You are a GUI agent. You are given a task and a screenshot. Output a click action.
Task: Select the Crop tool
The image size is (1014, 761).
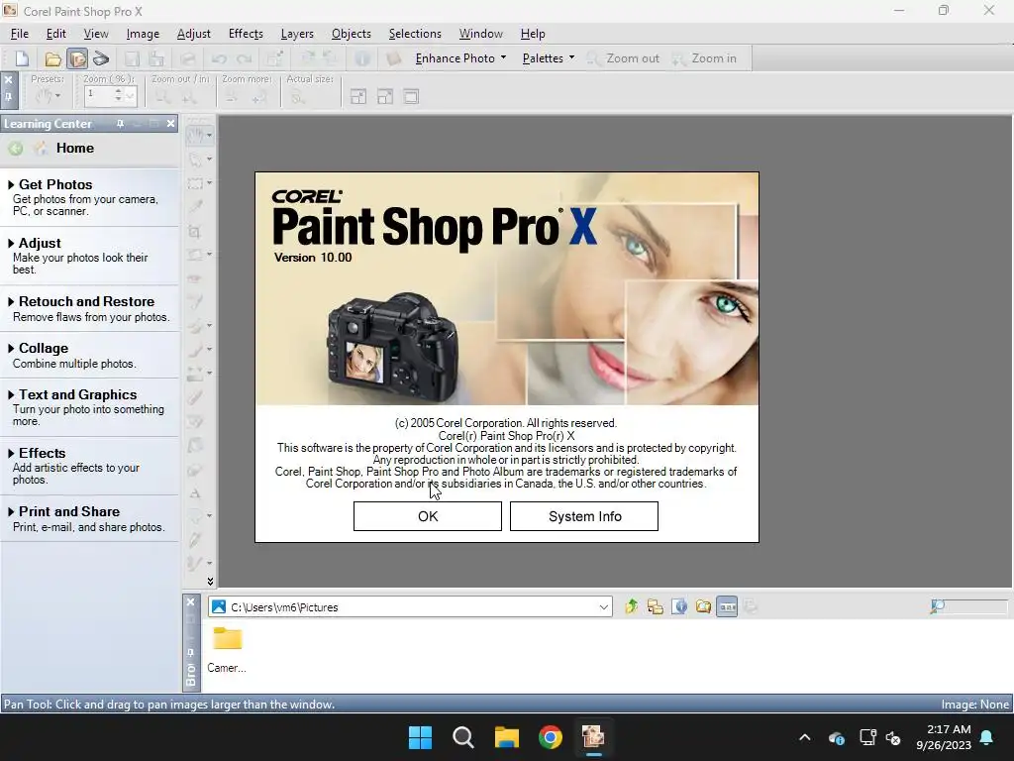[x=195, y=231]
